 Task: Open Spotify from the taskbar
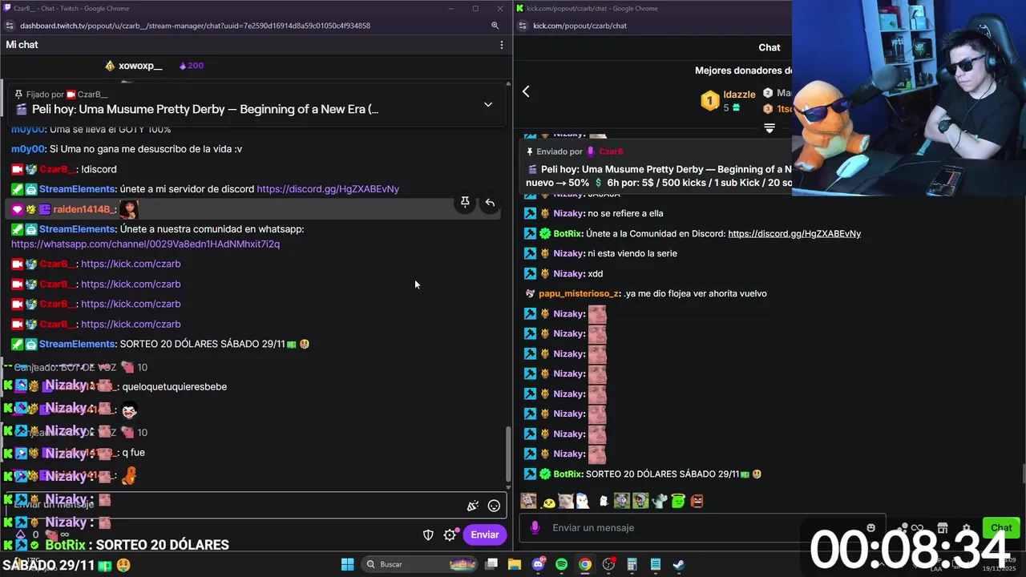[x=561, y=564]
